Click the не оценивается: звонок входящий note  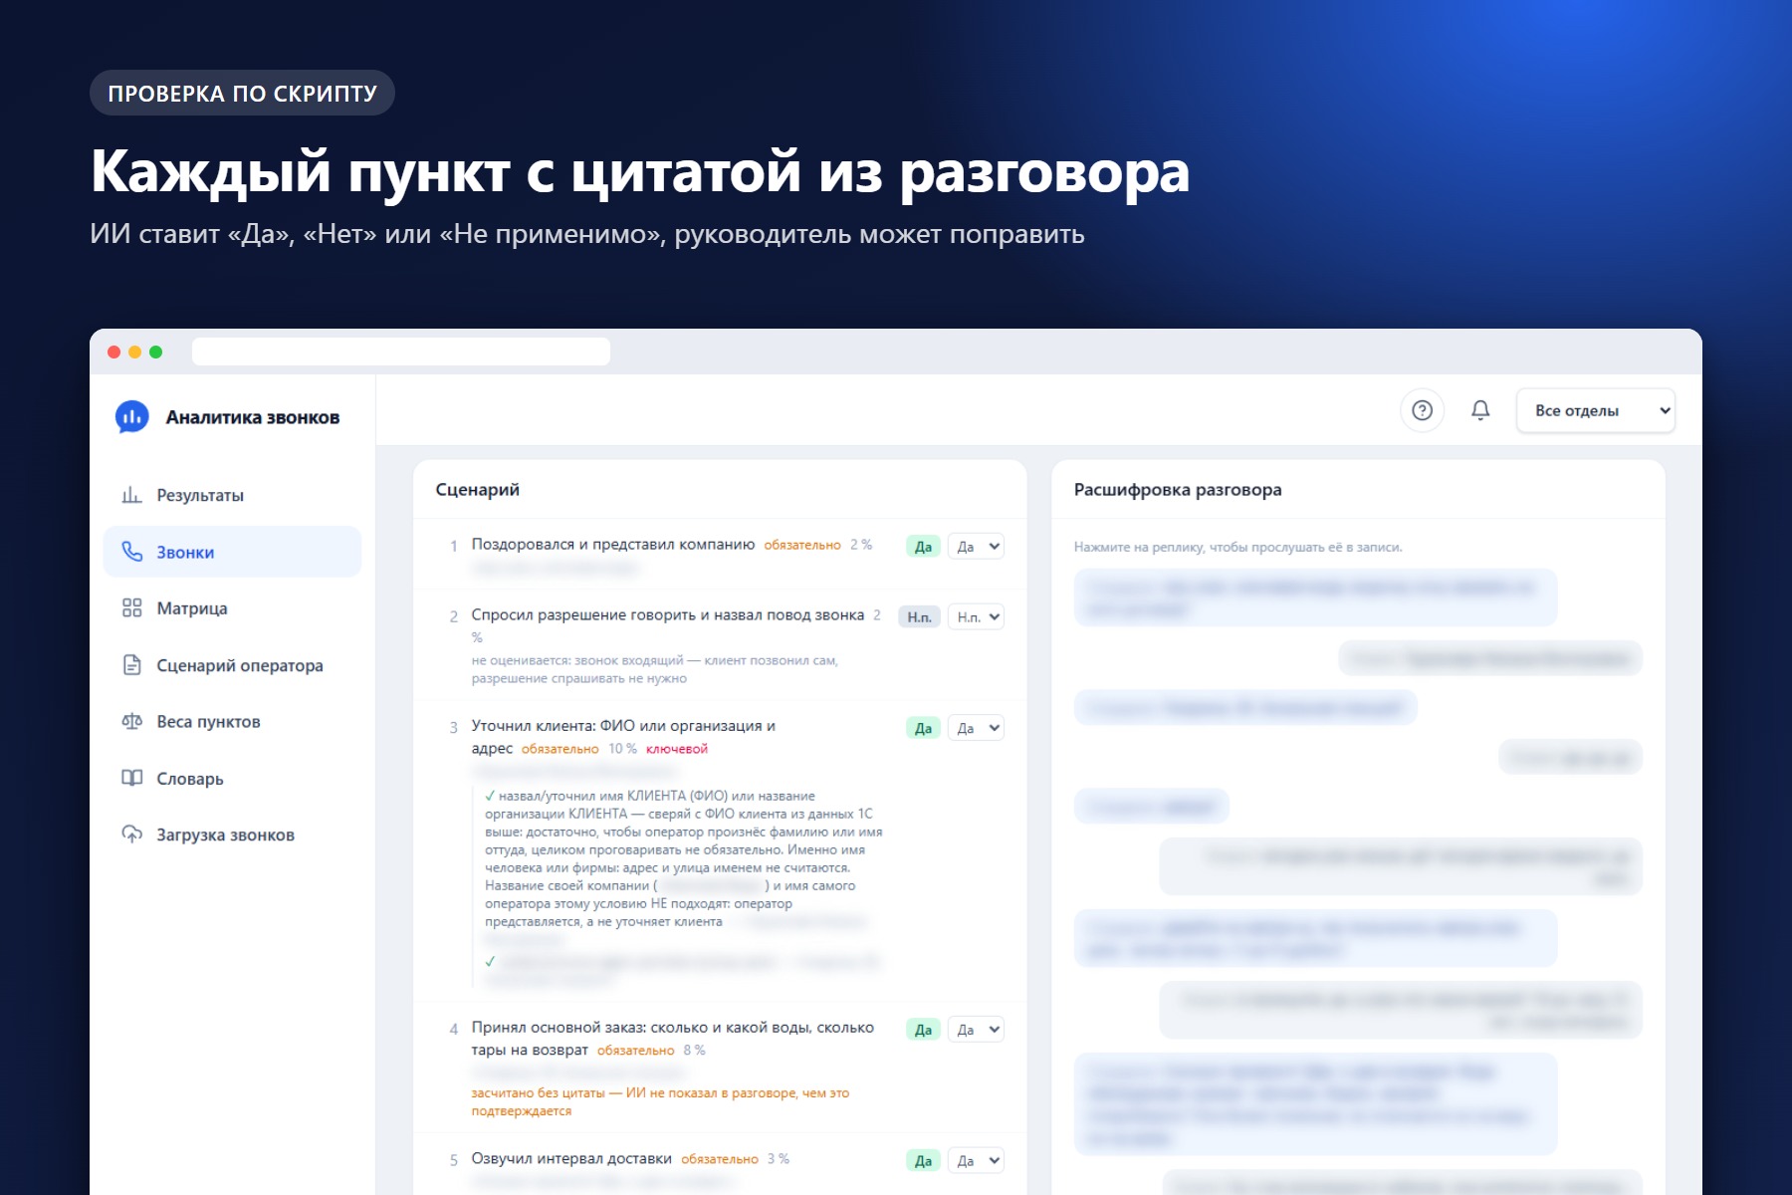[654, 669]
